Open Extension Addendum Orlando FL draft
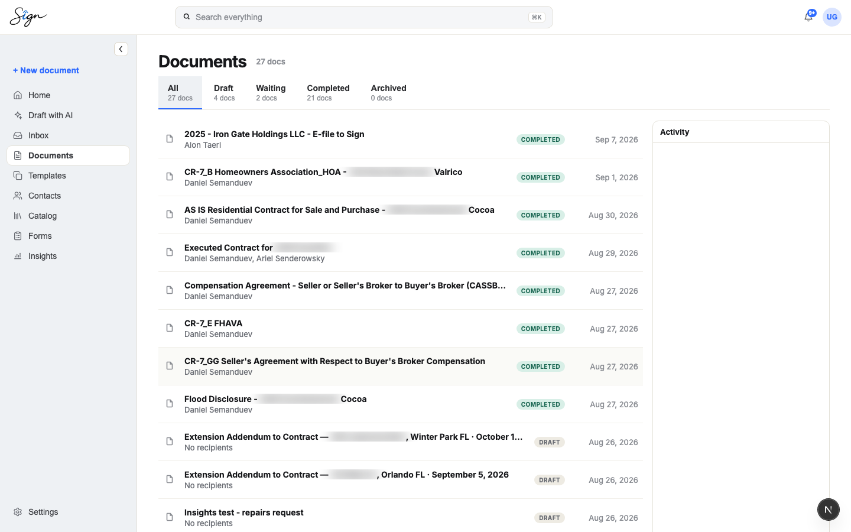 pyautogui.click(x=346, y=475)
